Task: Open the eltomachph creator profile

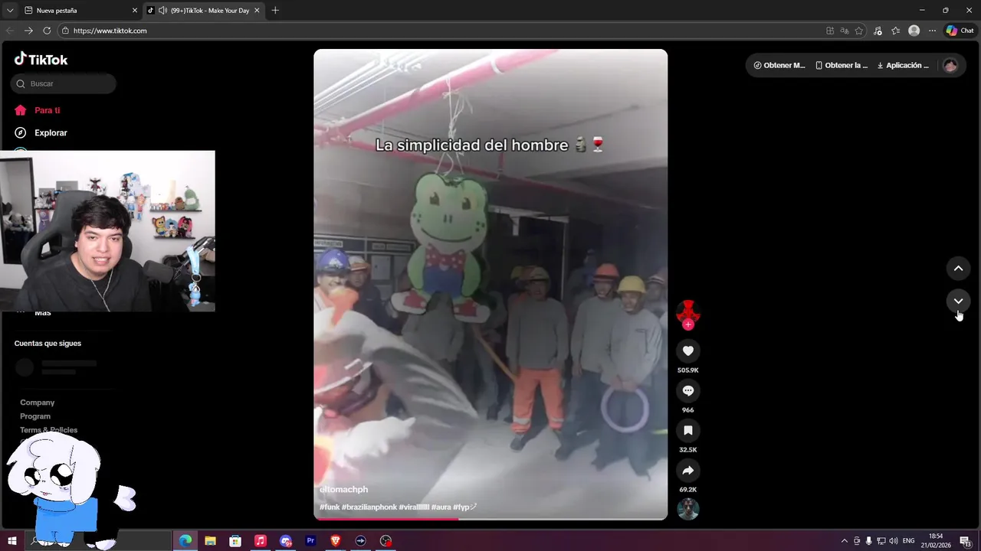Action: (343, 489)
